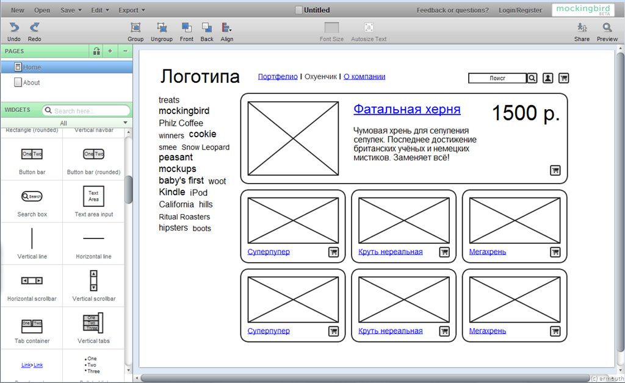Screen dimensions: 625x383
Task: Click the 1500 р. price text
Action: (x=526, y=113)
